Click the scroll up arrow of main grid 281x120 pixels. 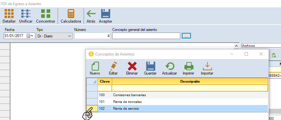click(x=237, y=46)
